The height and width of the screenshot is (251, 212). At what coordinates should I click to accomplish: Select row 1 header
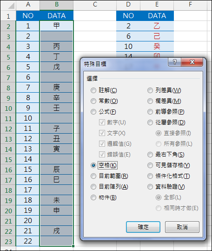(8, 16)
